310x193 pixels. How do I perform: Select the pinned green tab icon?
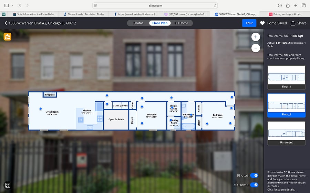pos(4,14)
